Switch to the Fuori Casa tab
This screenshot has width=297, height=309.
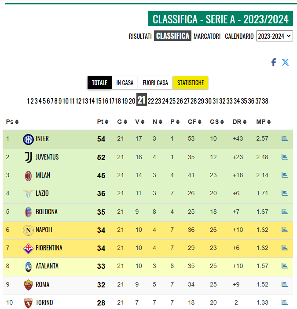[x=155, y=83]
